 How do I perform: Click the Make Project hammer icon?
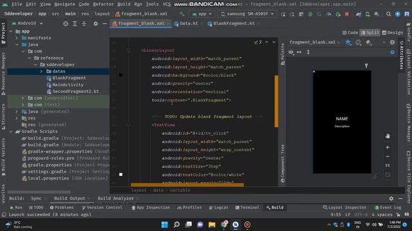(182, 14)
